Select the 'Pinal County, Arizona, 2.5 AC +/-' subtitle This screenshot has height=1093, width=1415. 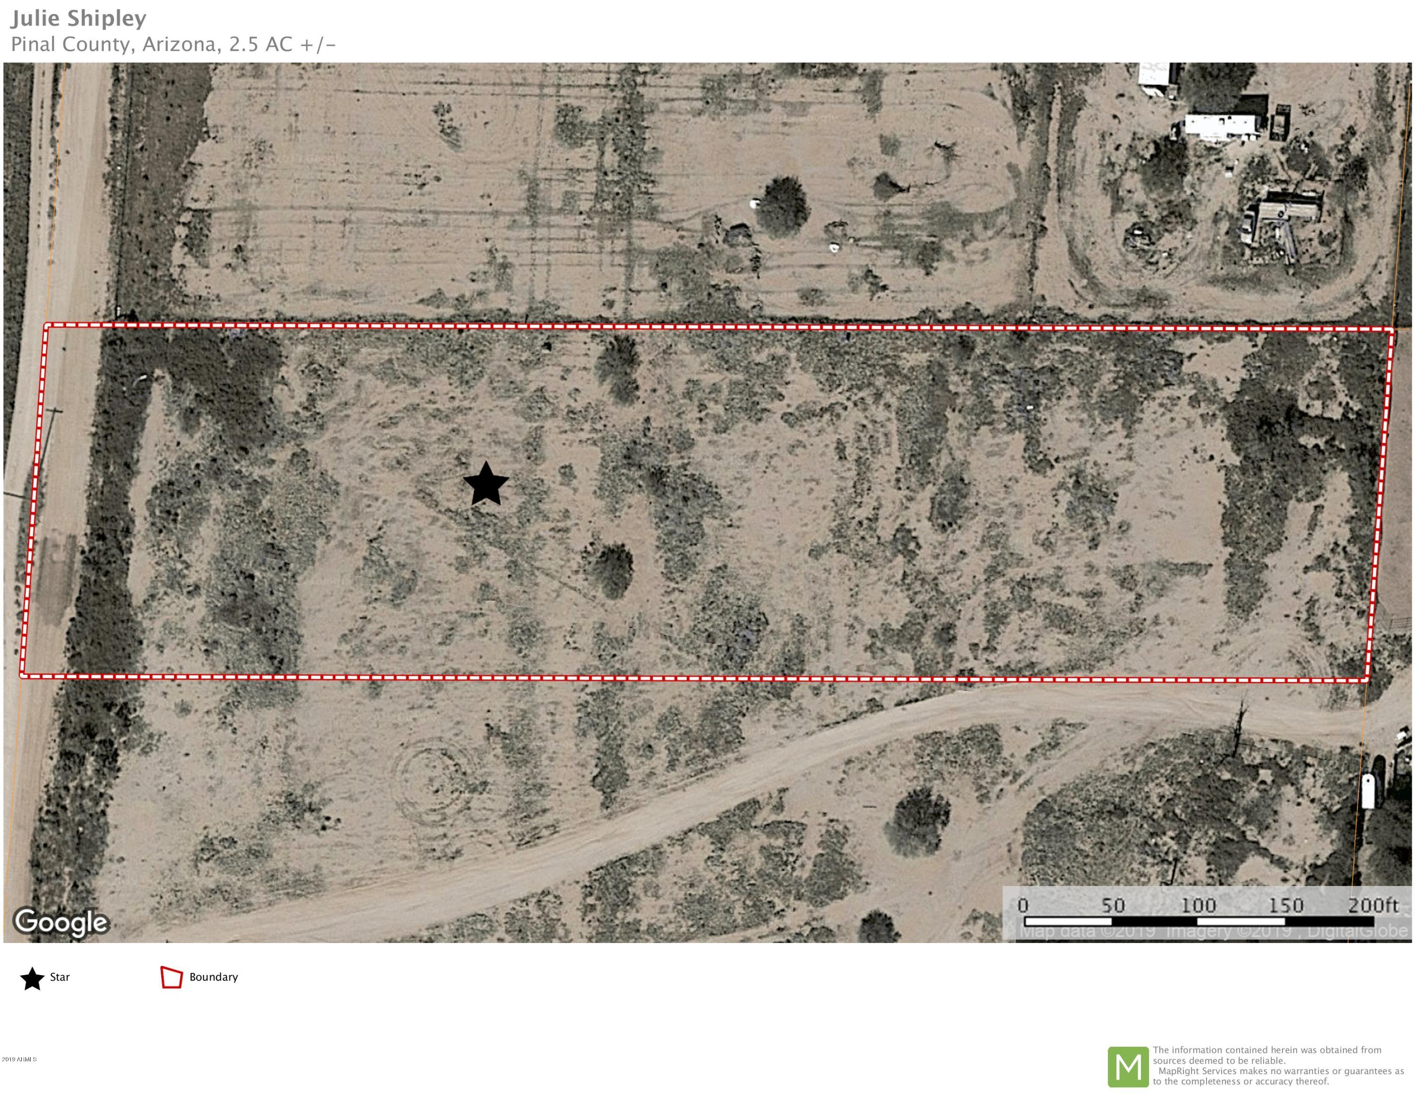coord(174,44)
